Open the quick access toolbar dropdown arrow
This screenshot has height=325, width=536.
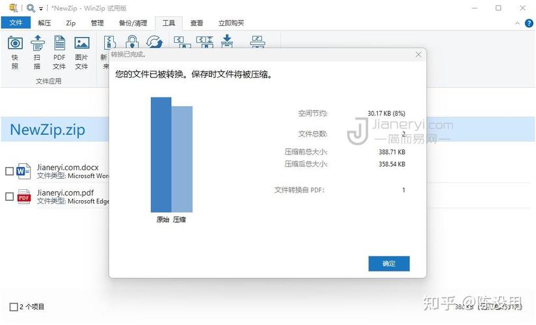point(41,8)
